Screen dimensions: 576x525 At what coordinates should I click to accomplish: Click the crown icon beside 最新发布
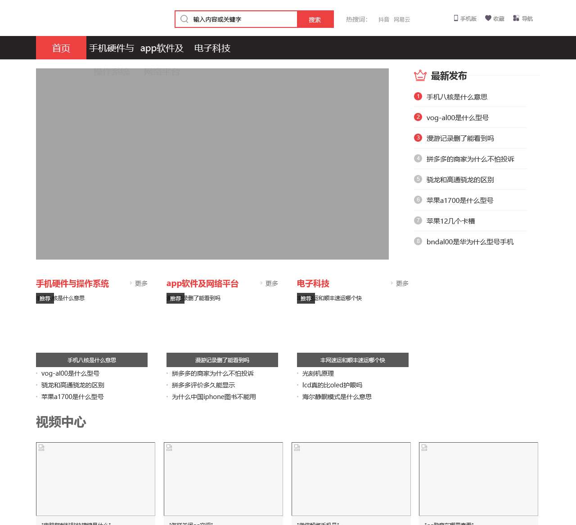pyautogui.click(x=420, y=76)
